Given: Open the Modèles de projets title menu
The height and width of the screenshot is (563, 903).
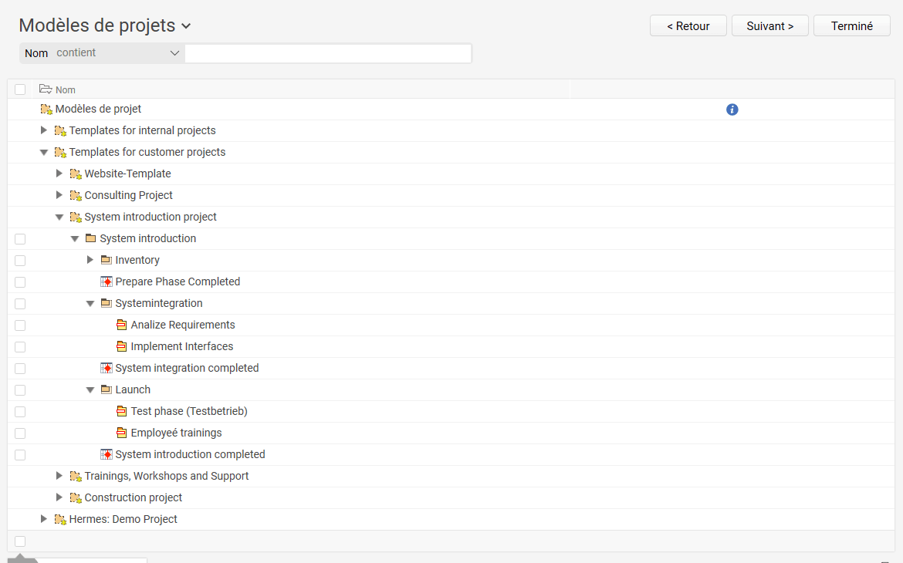Looking at the screenshot, I should pyautogui.click(x=186, y=26).
